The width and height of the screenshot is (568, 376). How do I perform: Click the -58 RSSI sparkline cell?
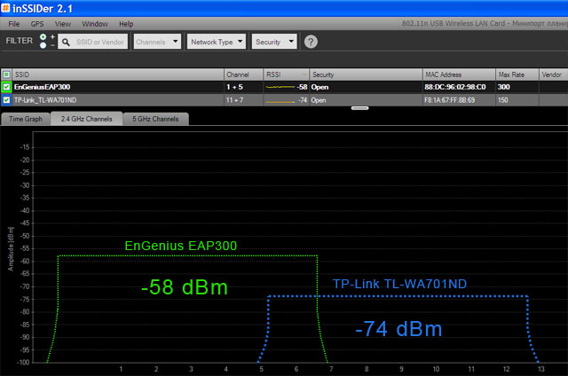[286, 87]
